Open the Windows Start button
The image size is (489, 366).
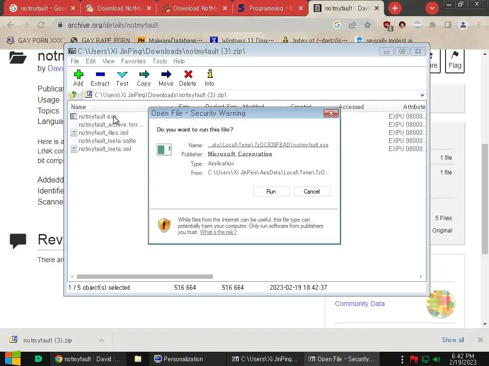(x=13, y=358)
